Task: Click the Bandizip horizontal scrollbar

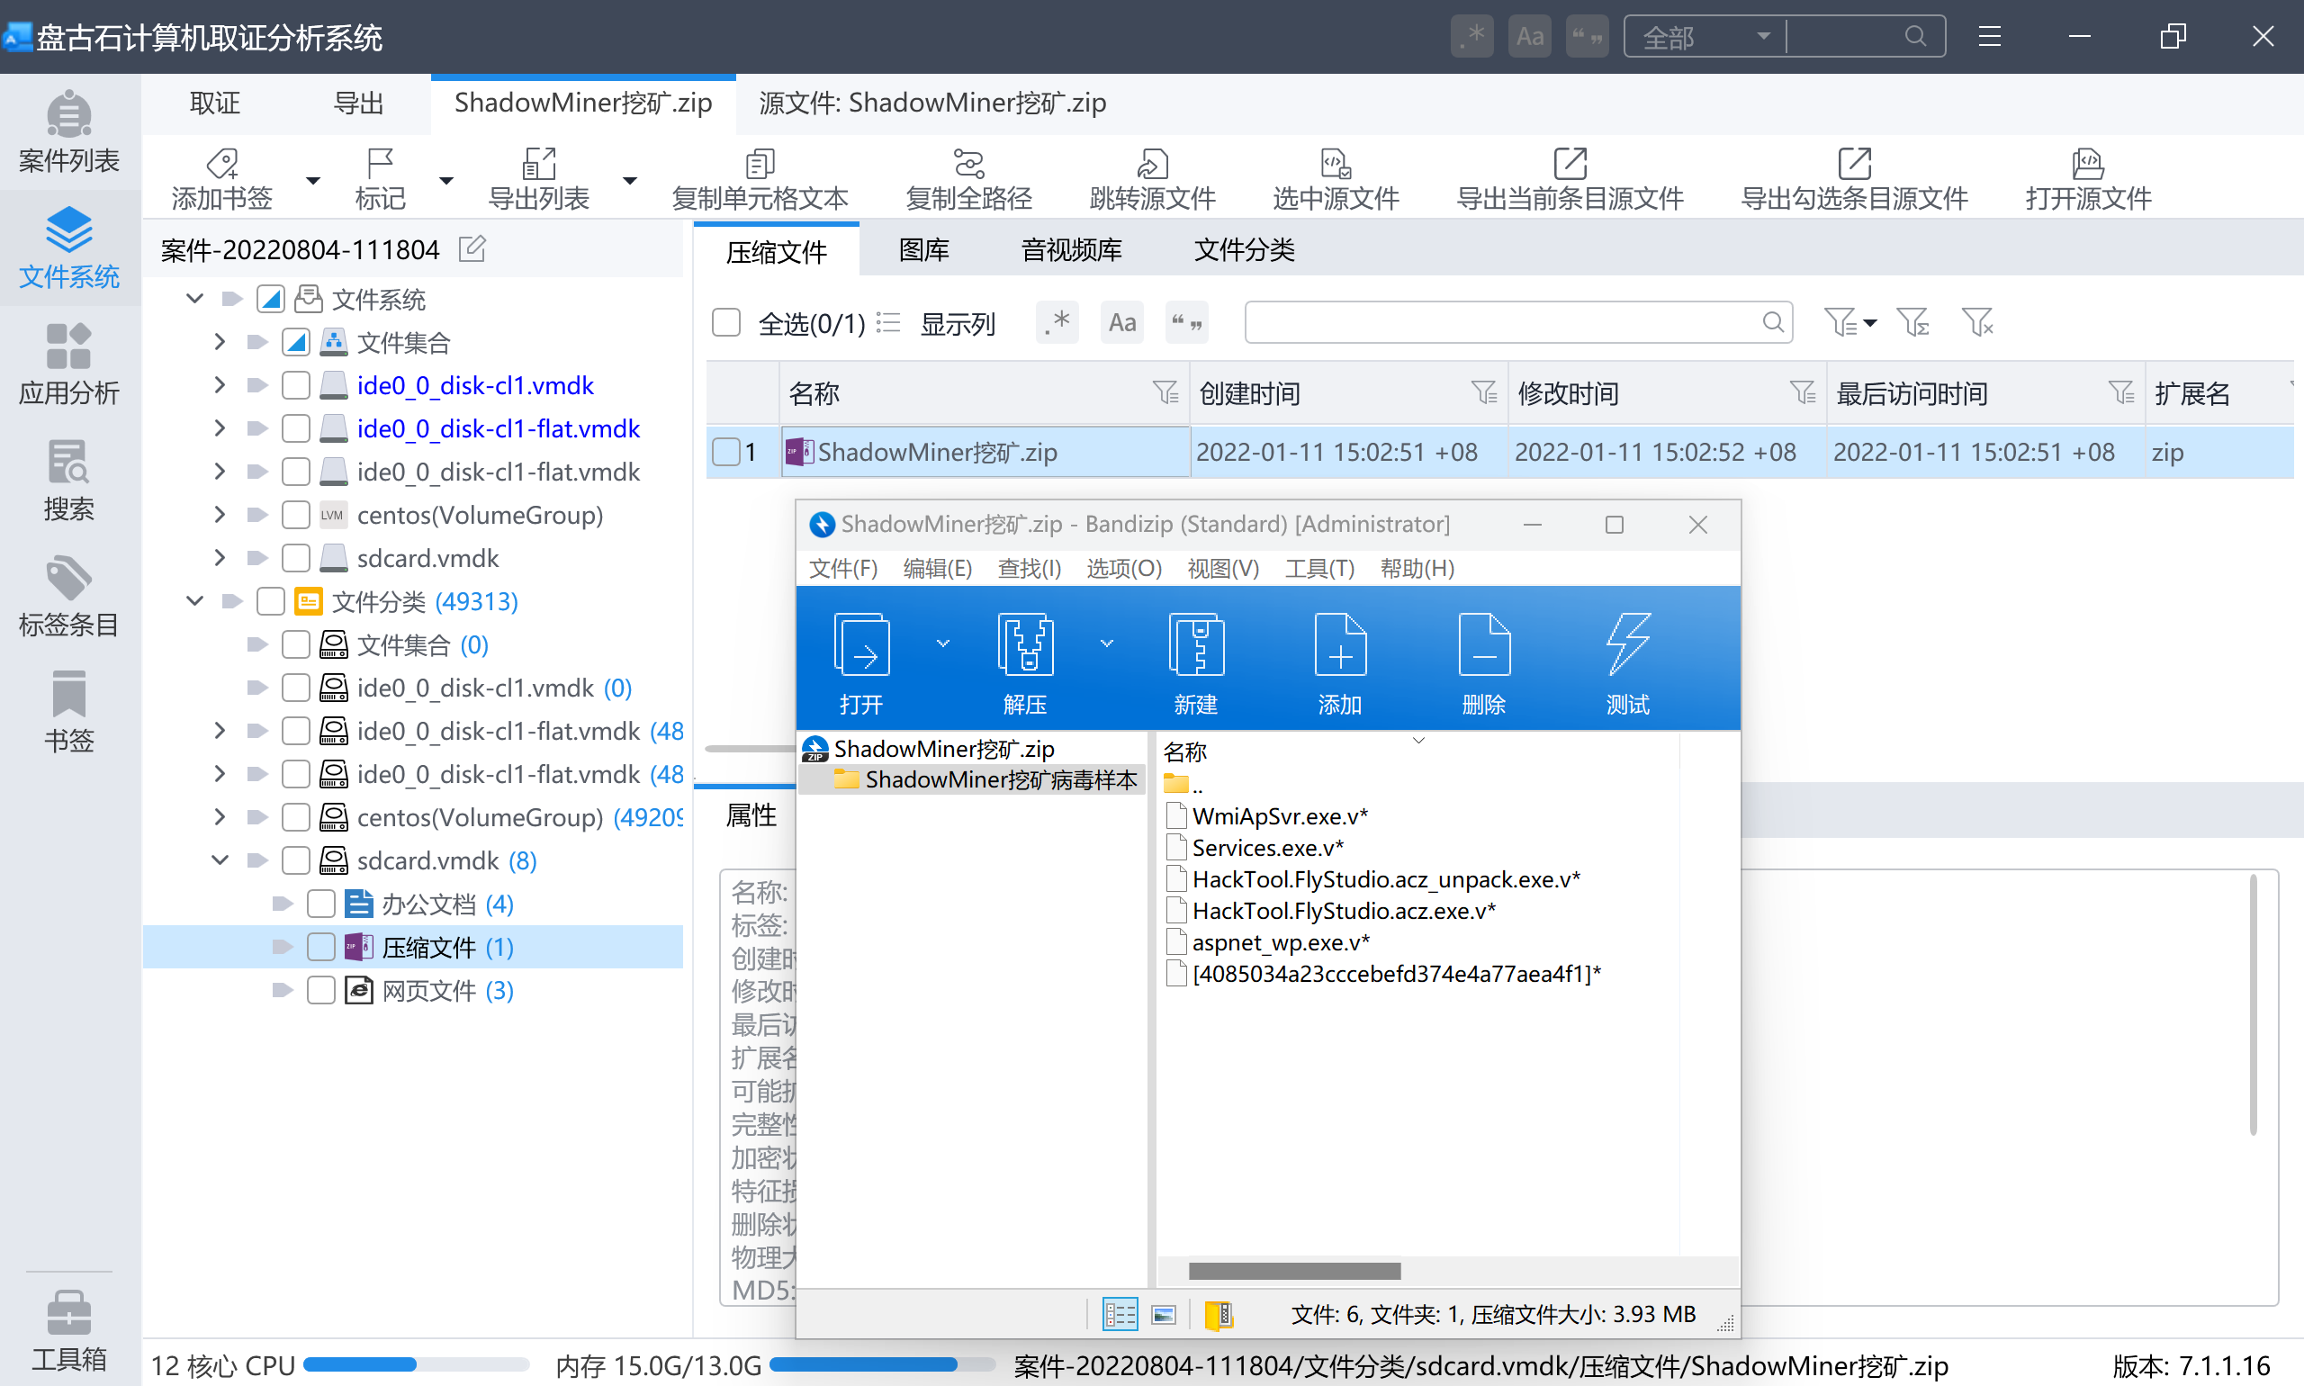Action: [1293, 1271]
